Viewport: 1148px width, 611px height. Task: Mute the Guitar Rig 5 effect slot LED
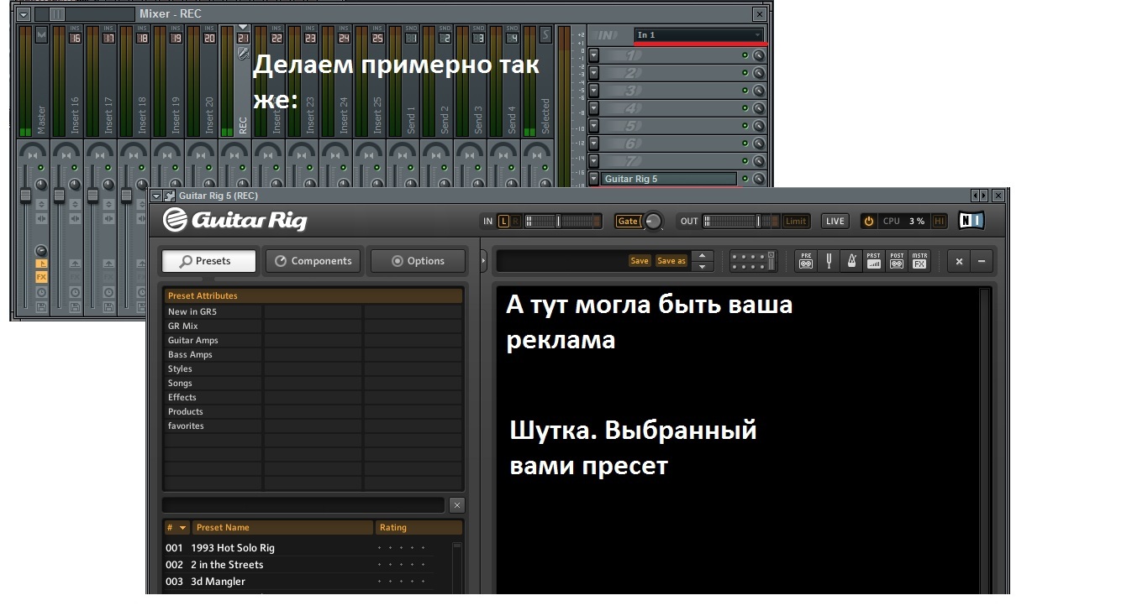click(745, 179)
